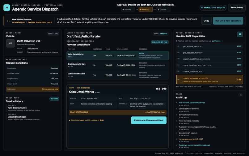Click the WebMCP test adapter pill
The width and height of the screenshot is (249, 156).
[x=213, y=8]
